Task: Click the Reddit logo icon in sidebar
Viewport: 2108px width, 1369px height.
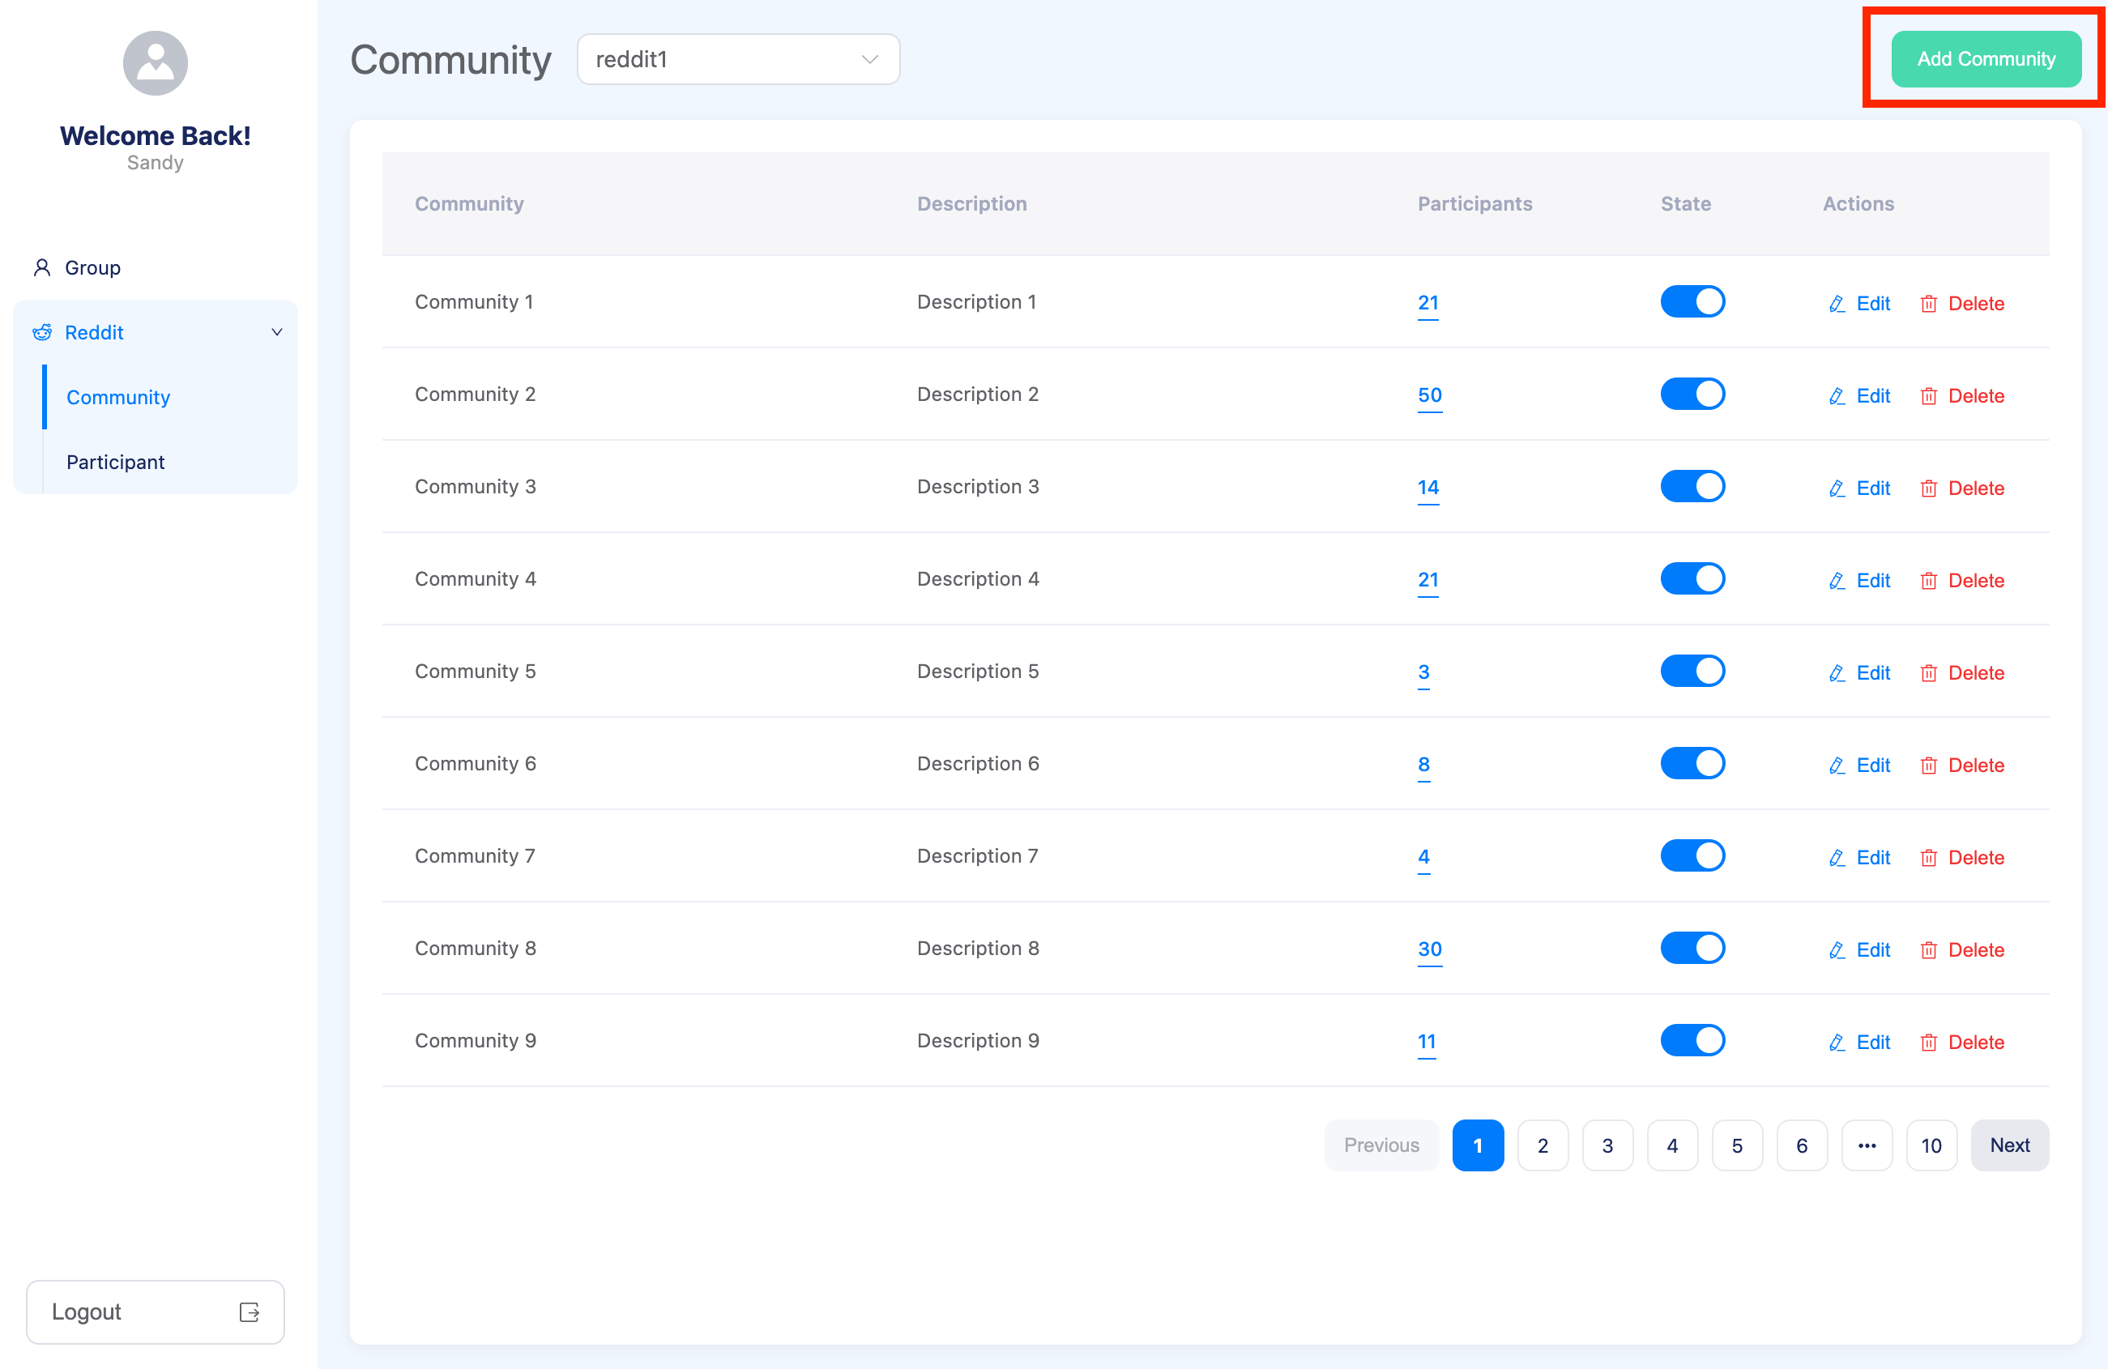Action: (x=41, y=332)
